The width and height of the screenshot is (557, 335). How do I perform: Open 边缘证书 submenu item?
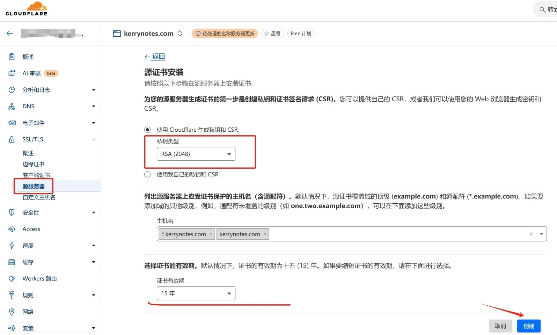pos(34,164)
